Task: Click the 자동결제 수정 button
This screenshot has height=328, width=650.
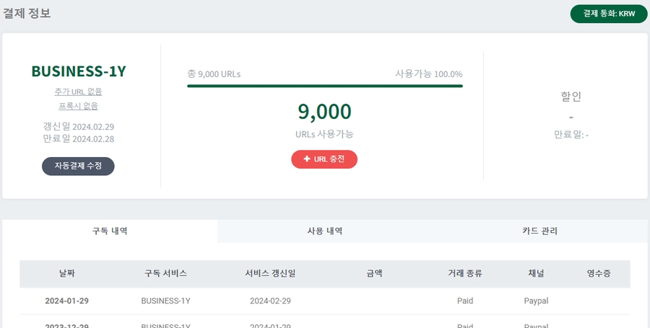Action: pos(78,166)
